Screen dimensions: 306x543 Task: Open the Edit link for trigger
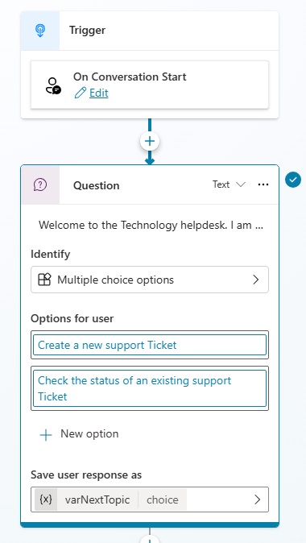pyautogui.click(x=99, y=93)
